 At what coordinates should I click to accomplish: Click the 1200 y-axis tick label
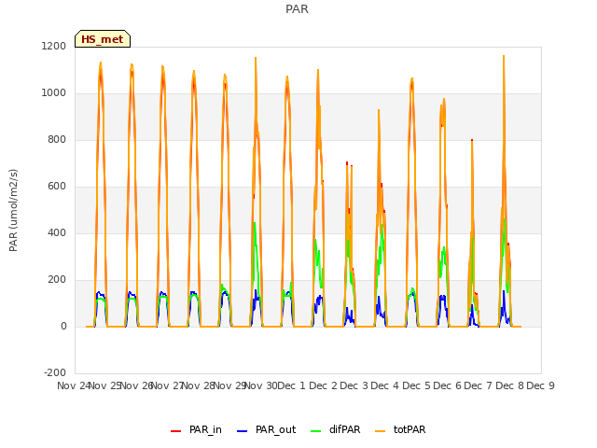coord(54,46)
